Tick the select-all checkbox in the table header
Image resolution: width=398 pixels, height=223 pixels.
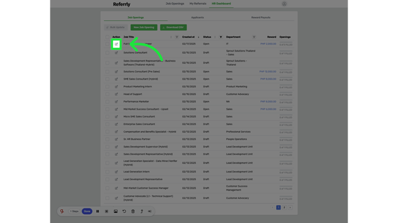(x=108, y=37)
